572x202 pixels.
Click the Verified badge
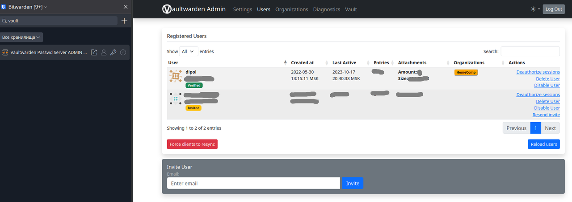click(x=194, y=85)
